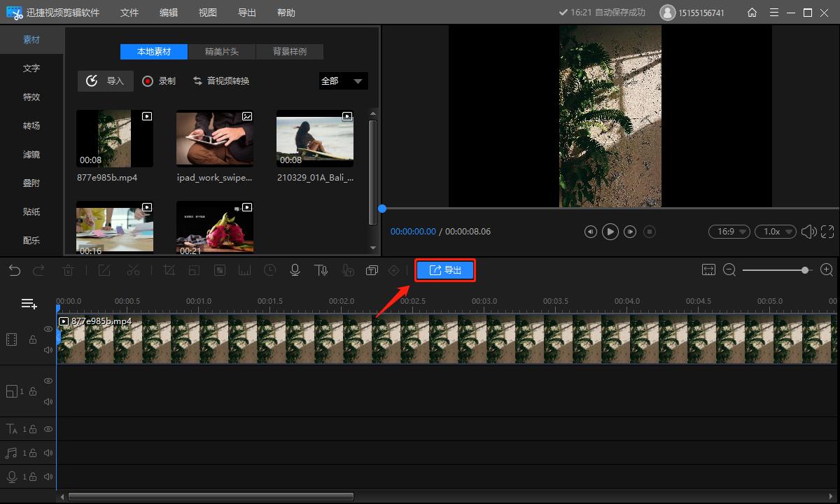The width and height of the screenshot is (840, 504).
Task: Open the 16:9 aspect ratio dropdown
Action: click(x=729, y=232)
